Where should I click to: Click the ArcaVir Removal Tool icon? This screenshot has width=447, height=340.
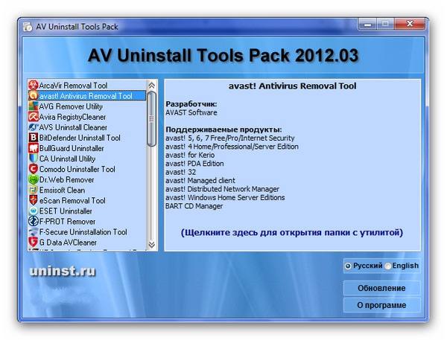[33, 86]
